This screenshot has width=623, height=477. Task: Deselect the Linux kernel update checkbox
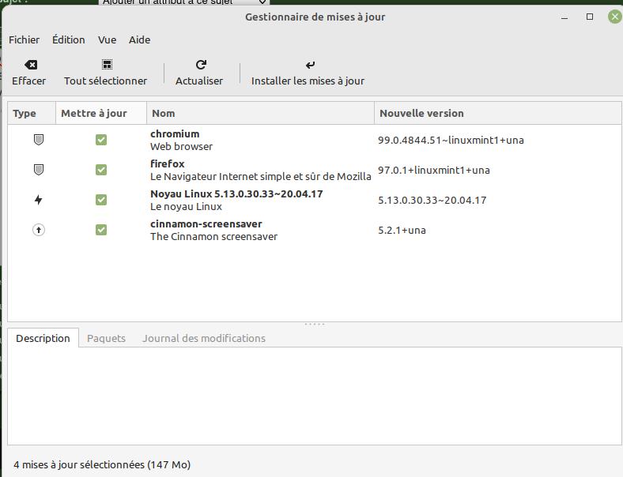pyautogui.click(x=101, y=200)
